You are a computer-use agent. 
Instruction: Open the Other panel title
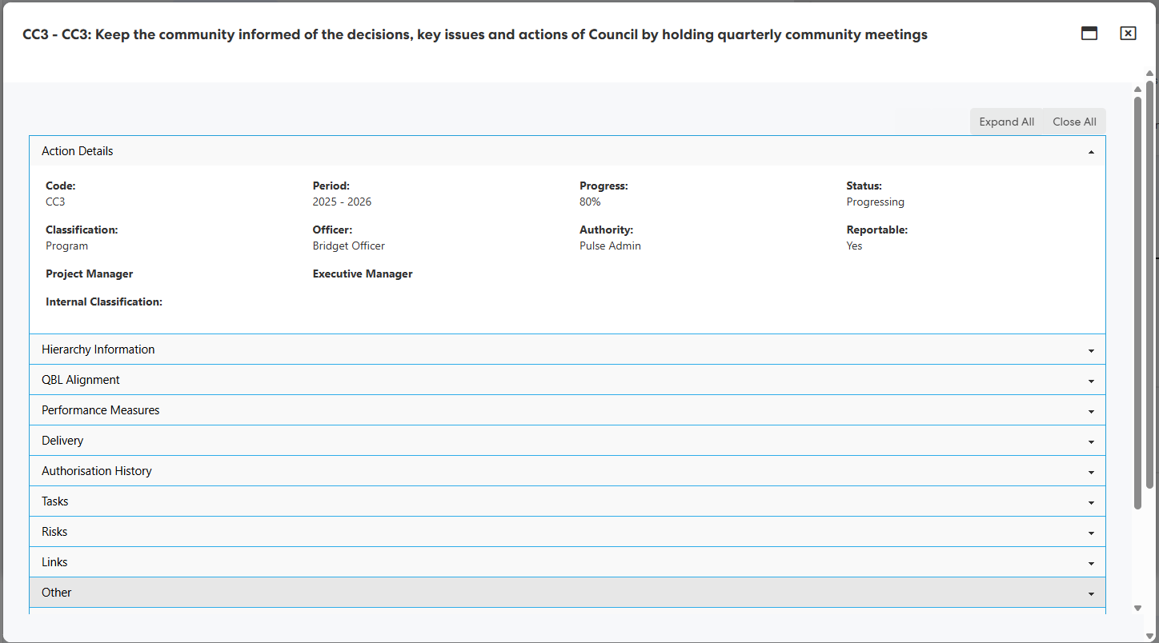57,593
